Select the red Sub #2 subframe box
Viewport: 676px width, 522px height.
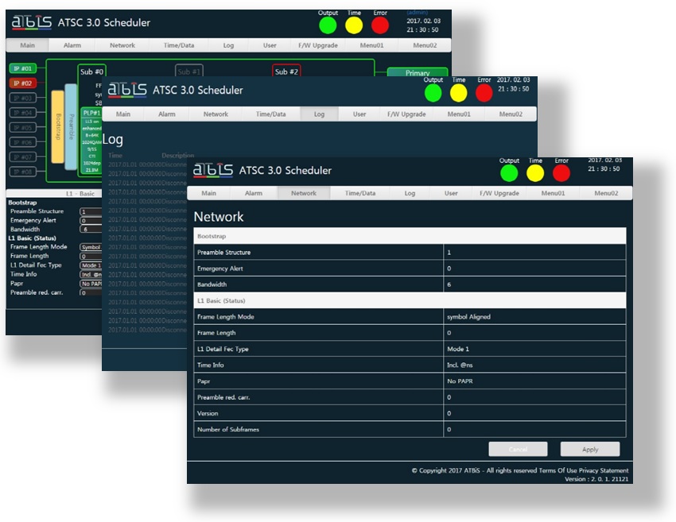click(286, 72)
